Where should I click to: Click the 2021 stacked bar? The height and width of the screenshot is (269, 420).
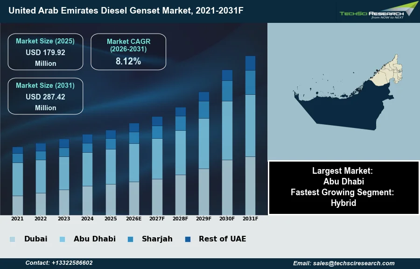click(x=17, y=182)
